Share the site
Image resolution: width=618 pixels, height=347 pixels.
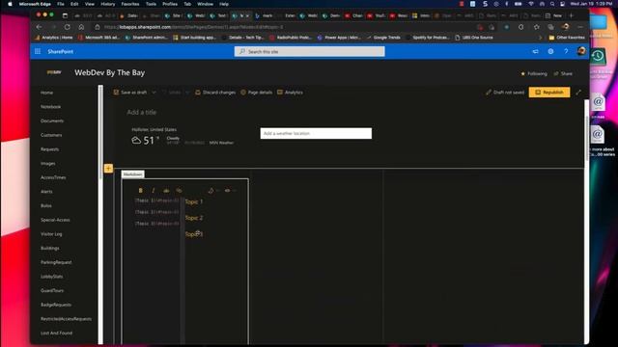tap(563, 73)
